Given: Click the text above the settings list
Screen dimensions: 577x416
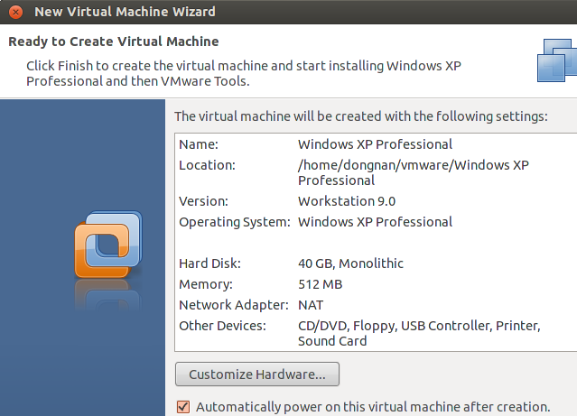Looking at the screenshot, I should click(361, 116).
